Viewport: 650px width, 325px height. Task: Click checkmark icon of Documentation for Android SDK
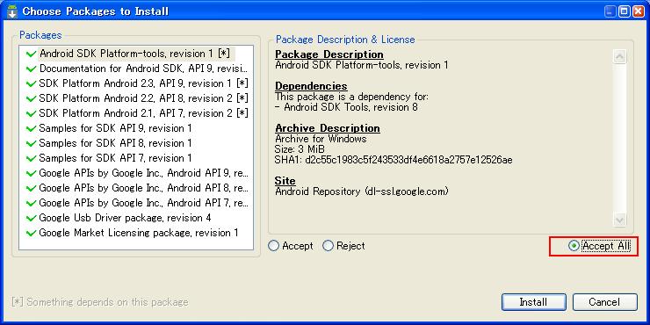point(31,69)
